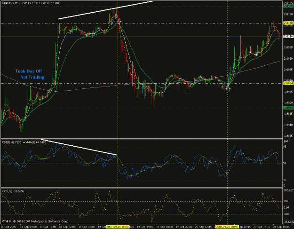Click the 19 Sep 14:00 time axis label
Viewport: 294px width, 229px height.
145,227
